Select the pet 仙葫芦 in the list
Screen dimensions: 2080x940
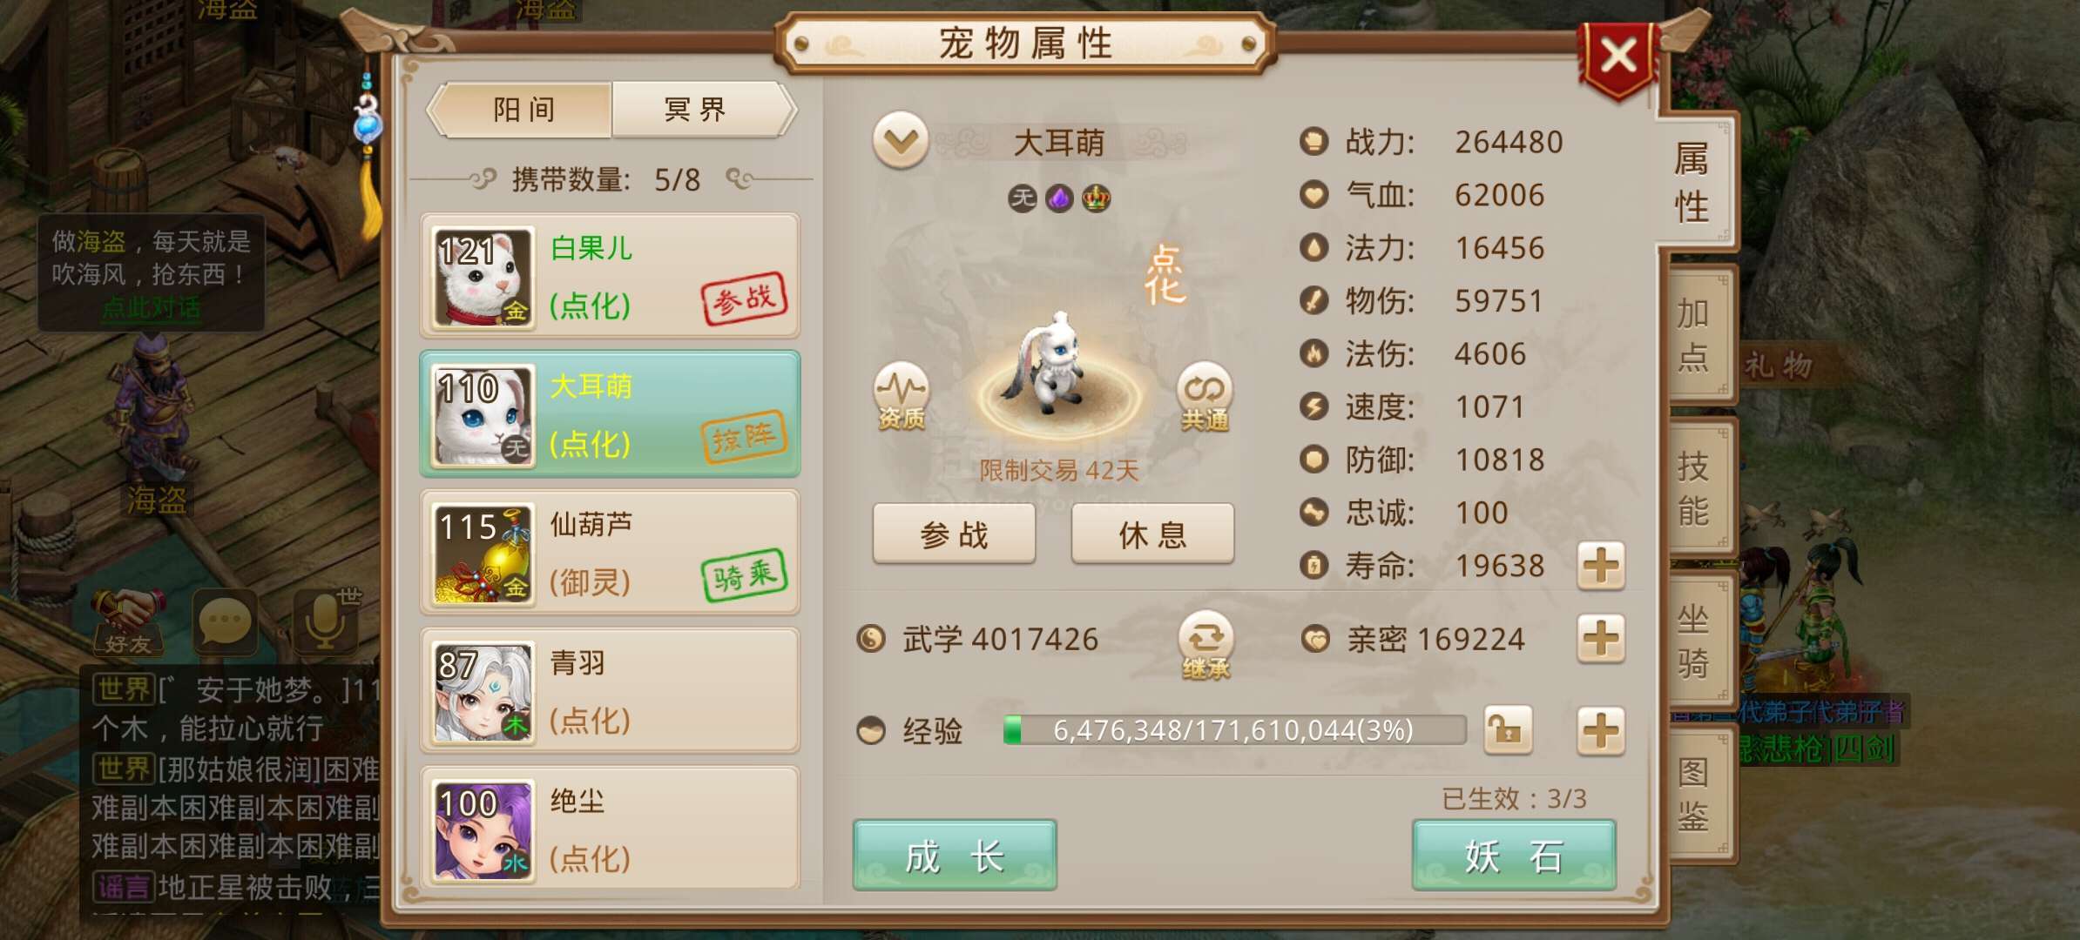click(x=610, y=554)
